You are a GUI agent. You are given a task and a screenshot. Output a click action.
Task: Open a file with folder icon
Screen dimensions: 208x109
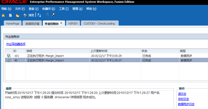click(18, 16)
